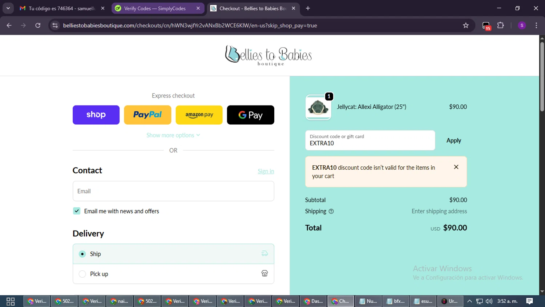Reload the checkout page
545x307 pixels.
click(38, 25)
